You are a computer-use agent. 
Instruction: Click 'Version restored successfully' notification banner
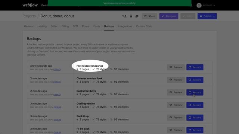(x=119, y=3)
